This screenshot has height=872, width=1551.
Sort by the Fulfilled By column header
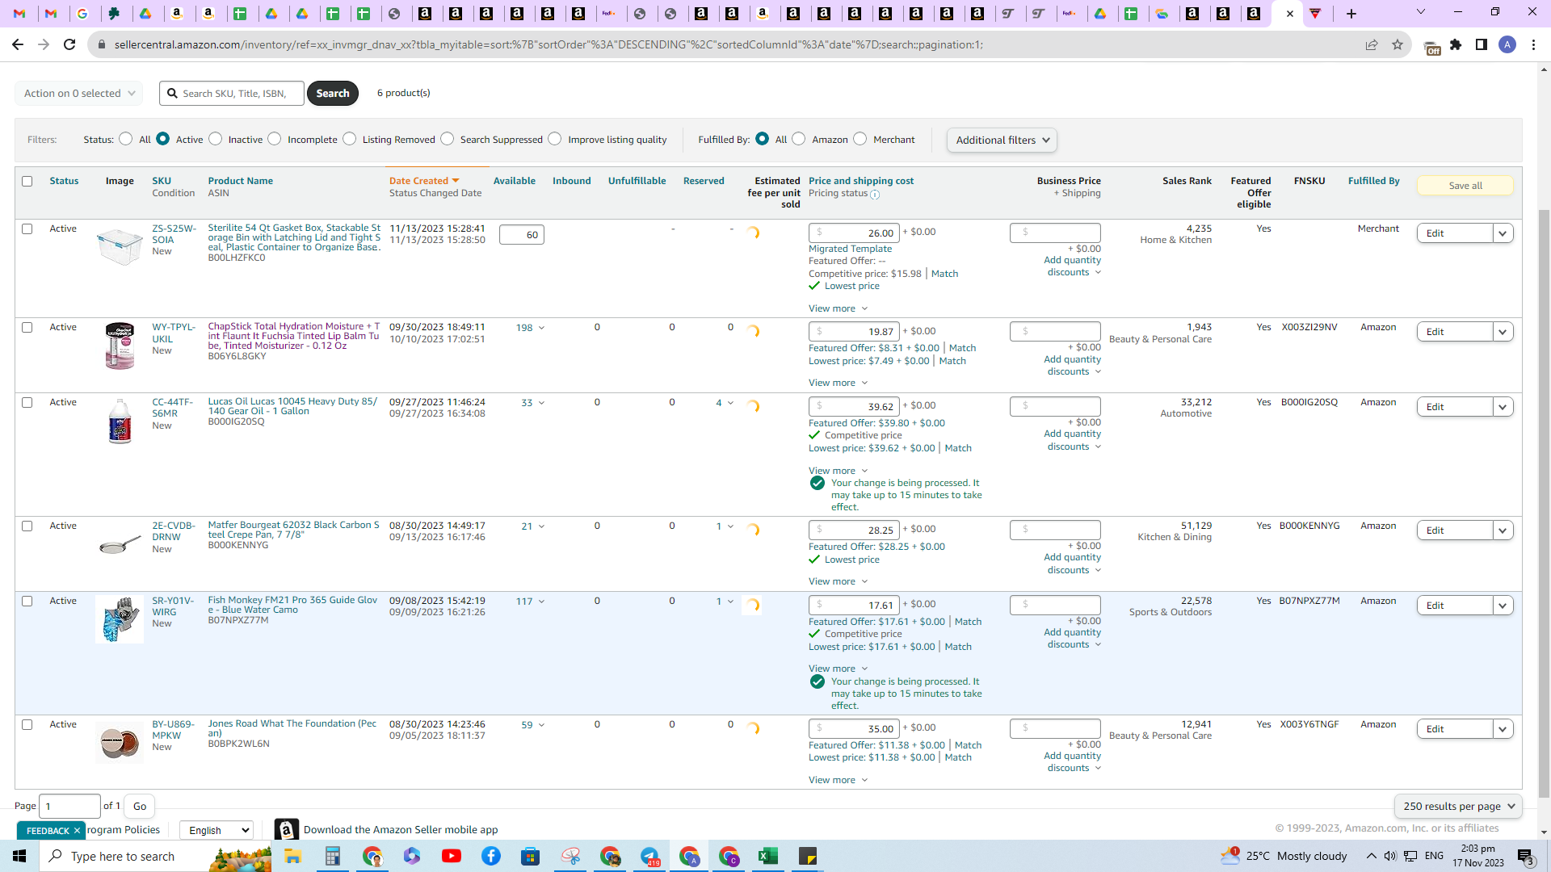tap(1374, 181)
